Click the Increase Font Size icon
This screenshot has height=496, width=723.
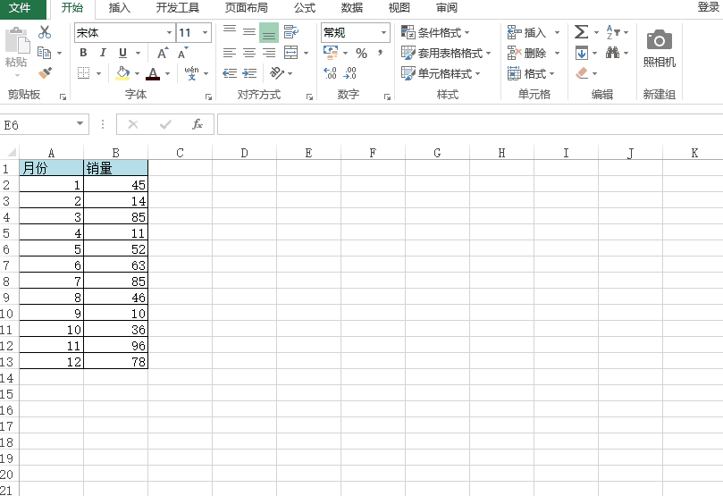tap(164, 54)
